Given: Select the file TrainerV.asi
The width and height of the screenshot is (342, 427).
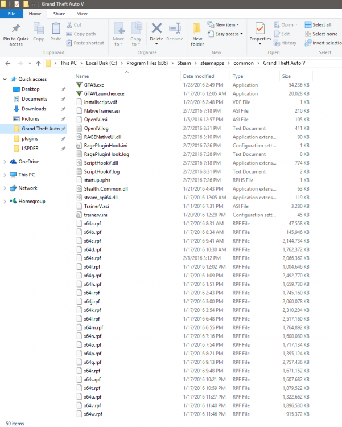Looking at the screenshot, I should coord(96,206).
